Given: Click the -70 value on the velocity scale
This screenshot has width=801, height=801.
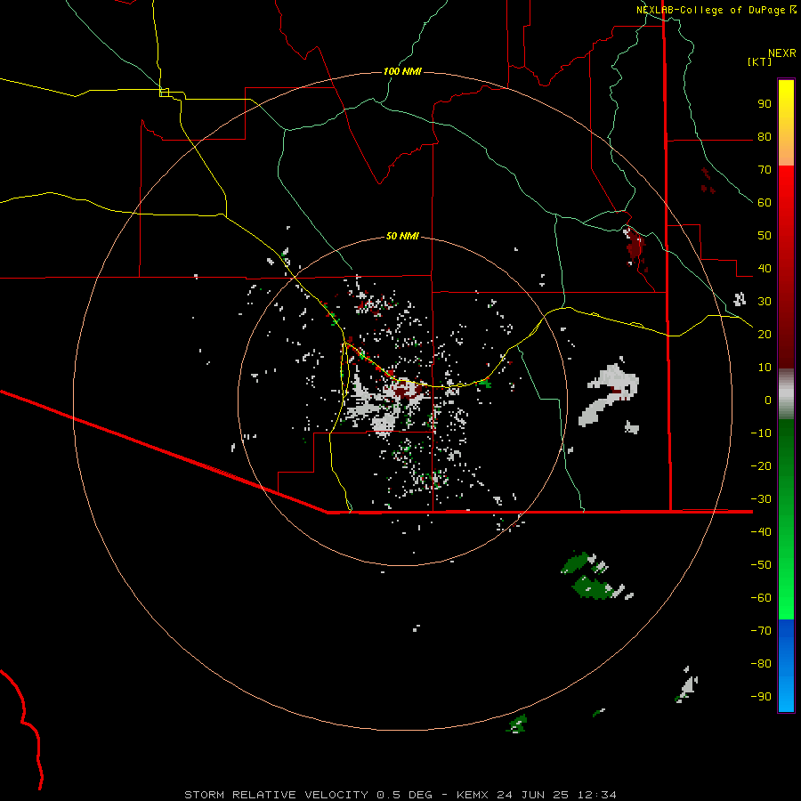Looking at the screenshot, I should 761,631.
